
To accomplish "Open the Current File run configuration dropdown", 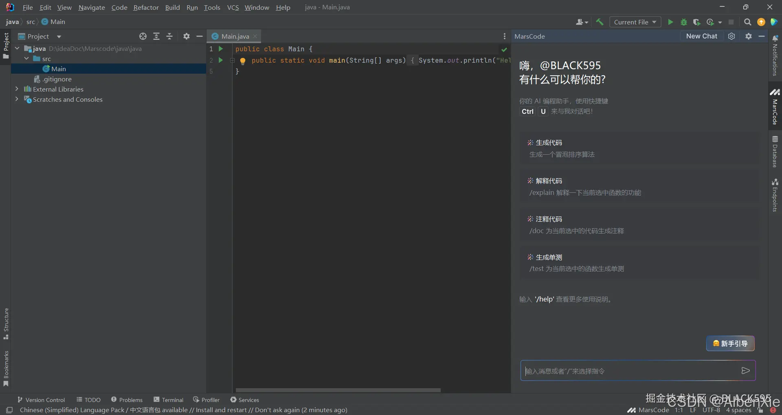I will [635, 22].
